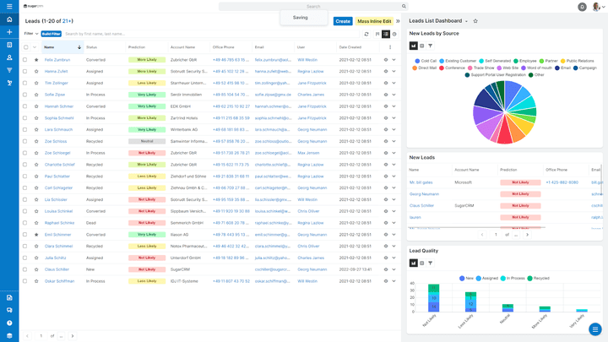Sort by the Date Created column header
This screenshot has height=342, width=608.
350,47
